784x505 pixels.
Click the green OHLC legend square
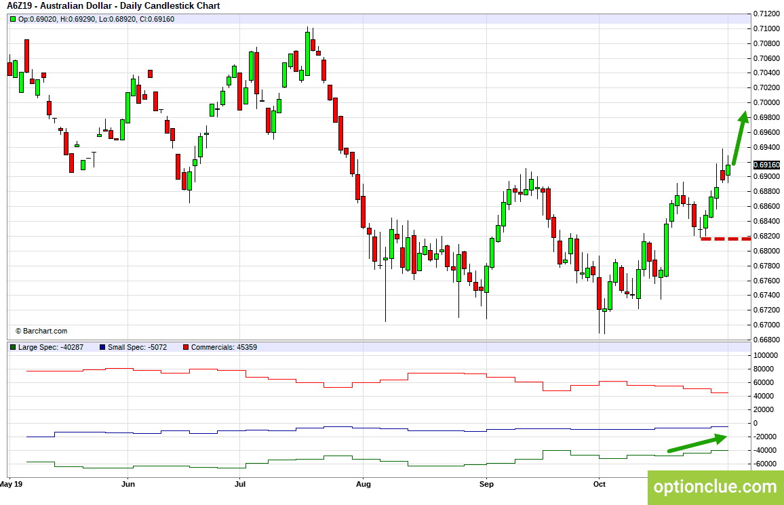[13, 19]
